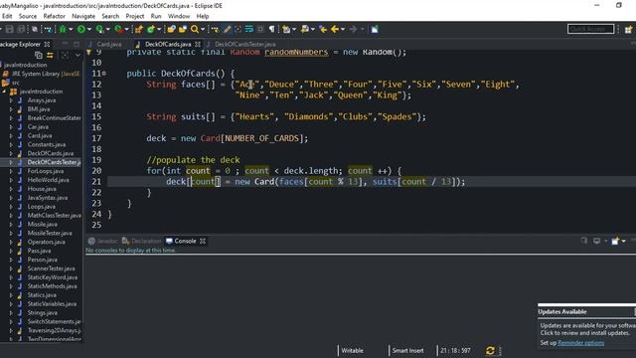This screenshot has height=358, width=636.
Task: Click the Coverage run icon
Action: [99, 29]
